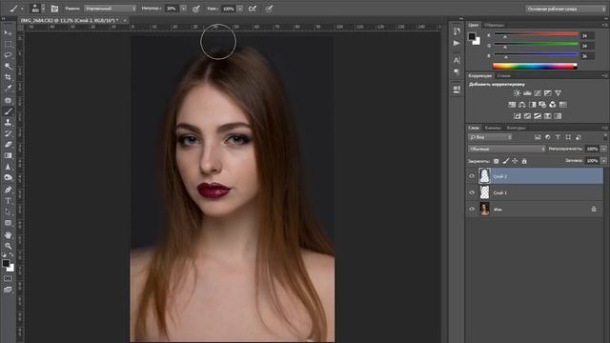The width and height of the screenshot is (610, 343).
Task: Add a Levels adjustment
Action: pos(527,93)
